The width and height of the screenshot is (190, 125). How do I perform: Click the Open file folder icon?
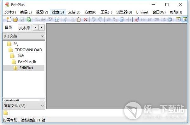coord(16,19)
